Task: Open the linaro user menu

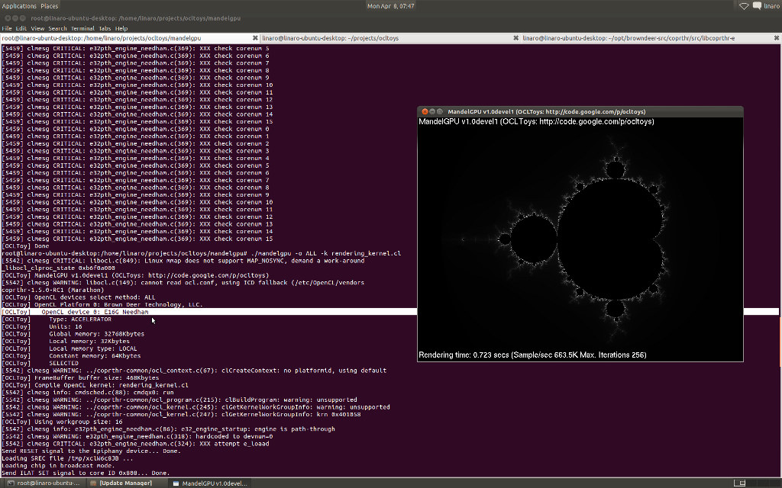Action: [x=771, y=5]
